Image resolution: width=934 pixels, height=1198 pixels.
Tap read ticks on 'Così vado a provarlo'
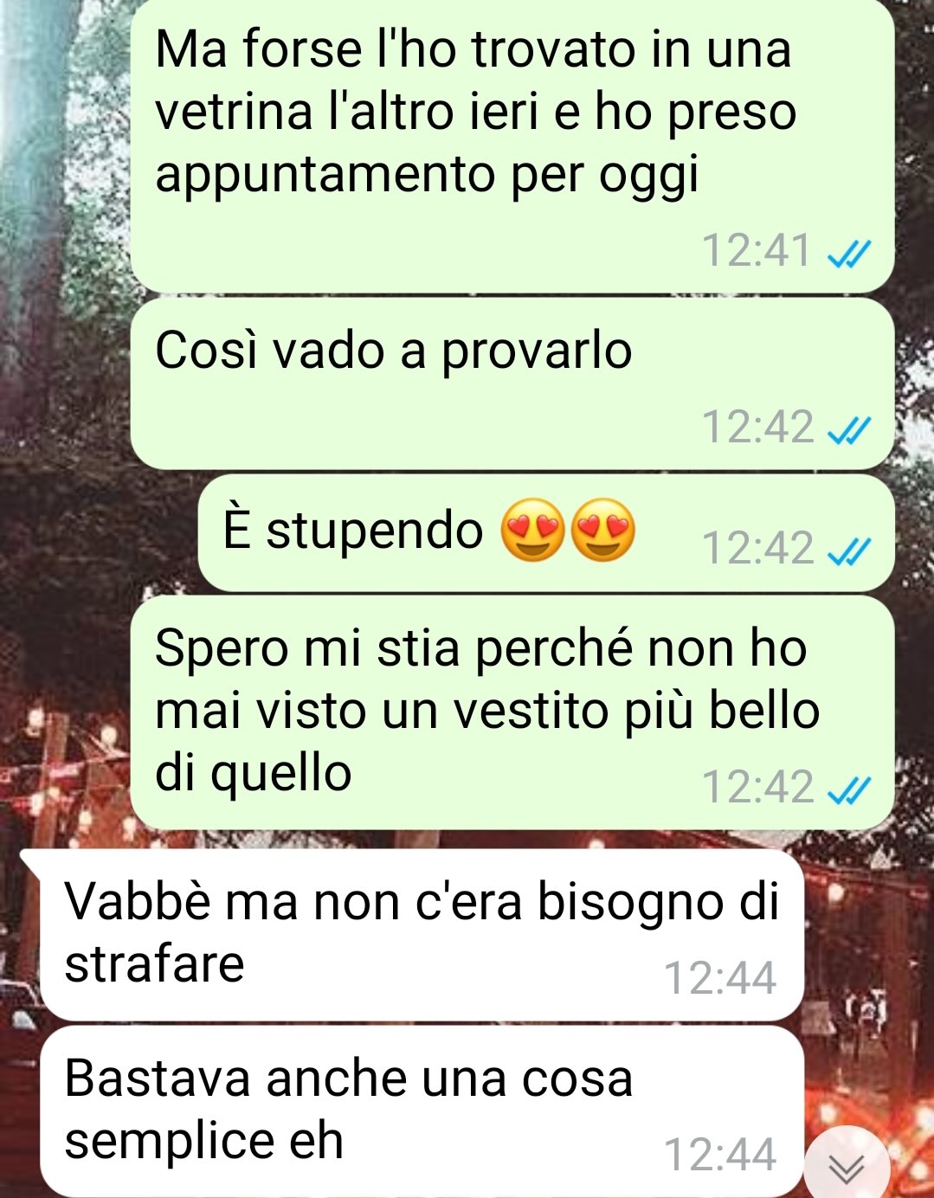click(x=848, y=429)
